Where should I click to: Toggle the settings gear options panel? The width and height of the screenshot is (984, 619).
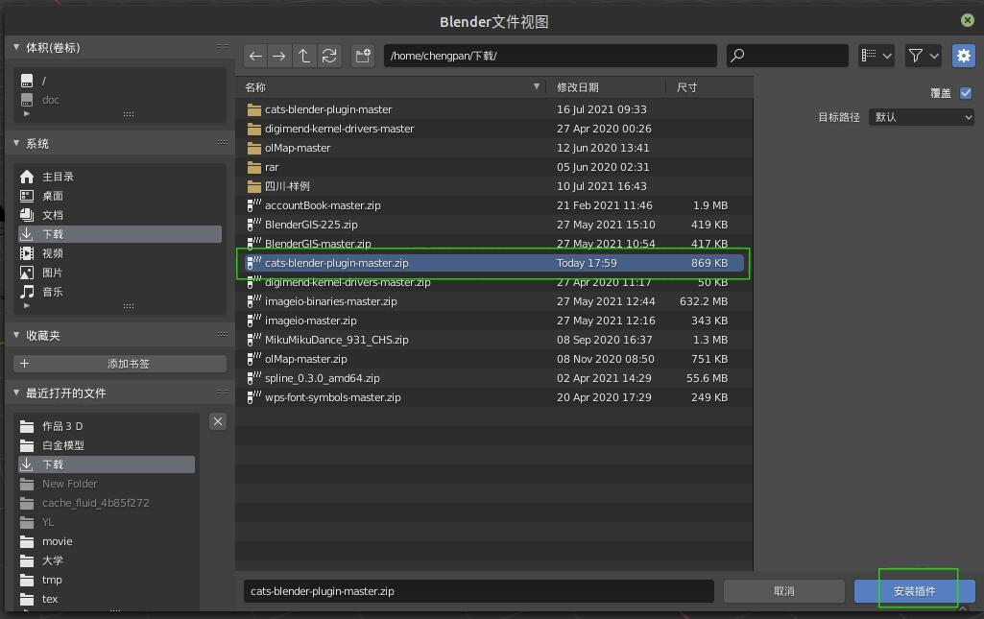(963, 56)
